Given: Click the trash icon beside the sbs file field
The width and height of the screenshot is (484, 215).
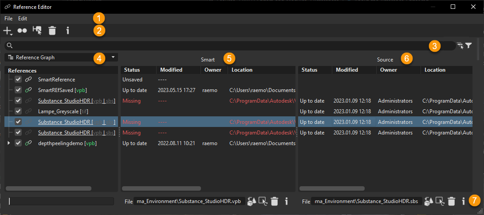Looking at the screenshot, I should coord(451,201).
